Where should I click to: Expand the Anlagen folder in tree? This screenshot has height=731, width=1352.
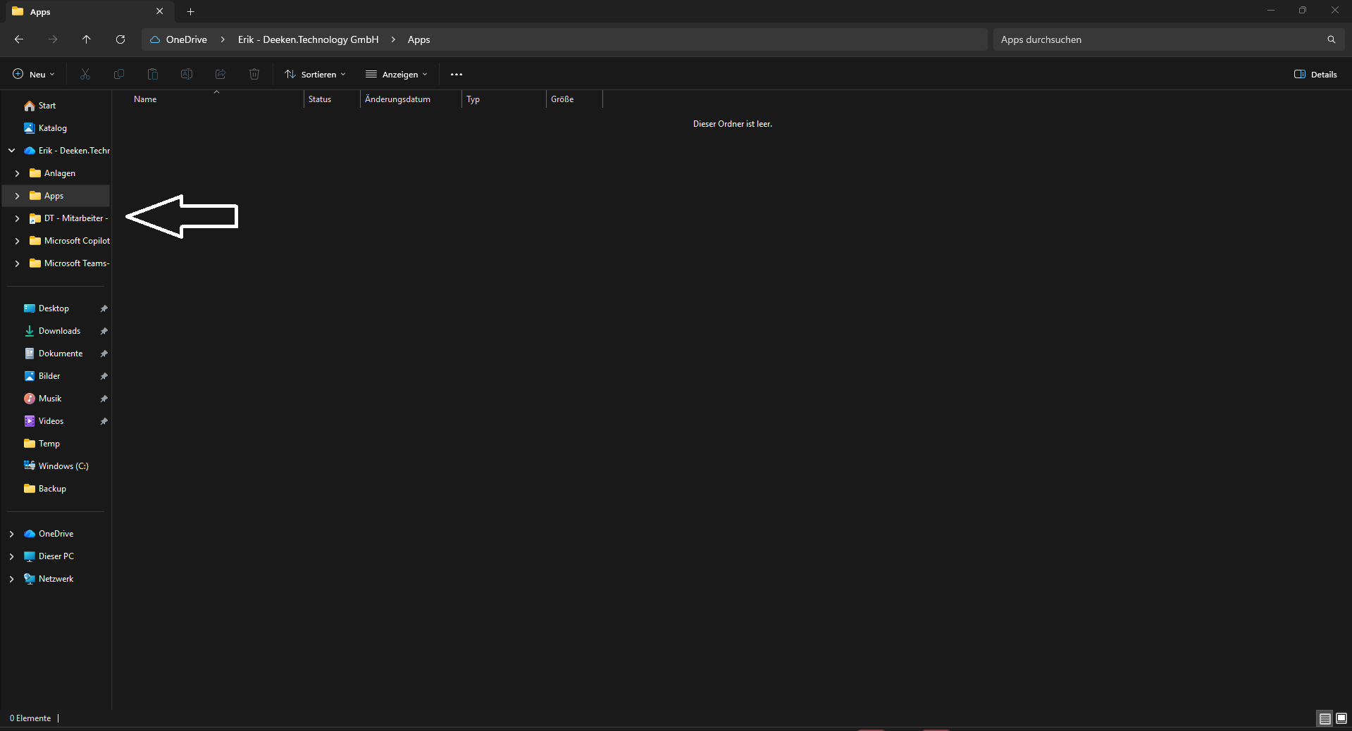(x=17, y=173)
